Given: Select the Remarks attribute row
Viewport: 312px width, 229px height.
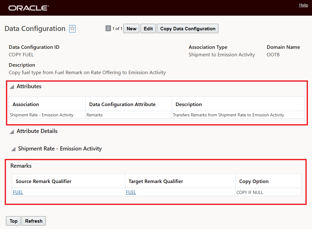Looking at the screenshot, I should tap(95, 115).
